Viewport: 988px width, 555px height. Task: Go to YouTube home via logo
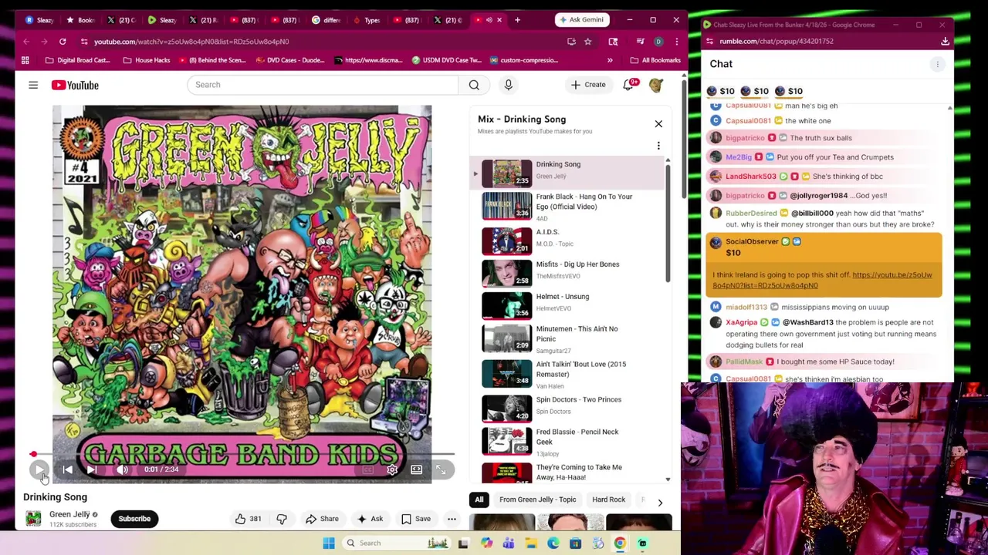(76, 85)
